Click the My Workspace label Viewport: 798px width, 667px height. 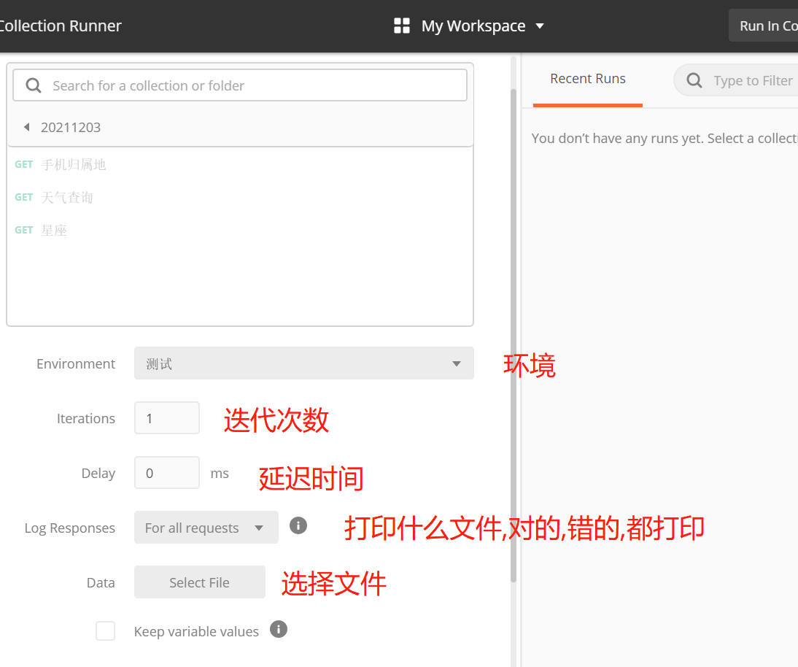coord(473,26)
